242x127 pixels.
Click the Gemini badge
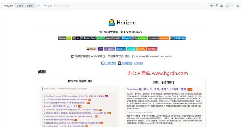(x=109, y=49)
